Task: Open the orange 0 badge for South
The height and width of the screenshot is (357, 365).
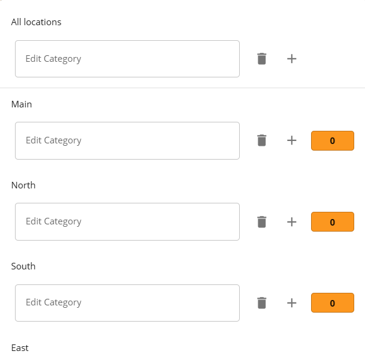Action: [x=333, y=303]
